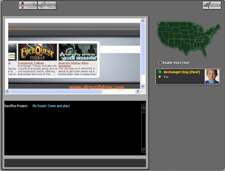Click the browser pane's scroll right arrow
This screenshot has height=171, width=225.
point(137,91)
